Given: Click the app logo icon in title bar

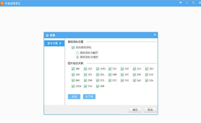Looking at the screenshot, I should [2, 3].
